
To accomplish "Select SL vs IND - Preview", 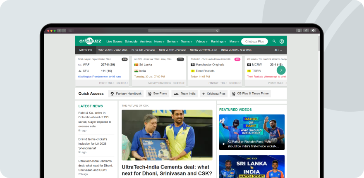I will (x=143, y=50).
